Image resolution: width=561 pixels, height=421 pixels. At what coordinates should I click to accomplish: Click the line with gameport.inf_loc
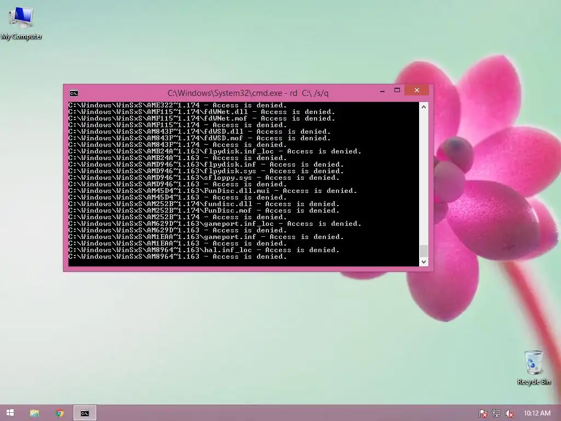click(215, 224)
